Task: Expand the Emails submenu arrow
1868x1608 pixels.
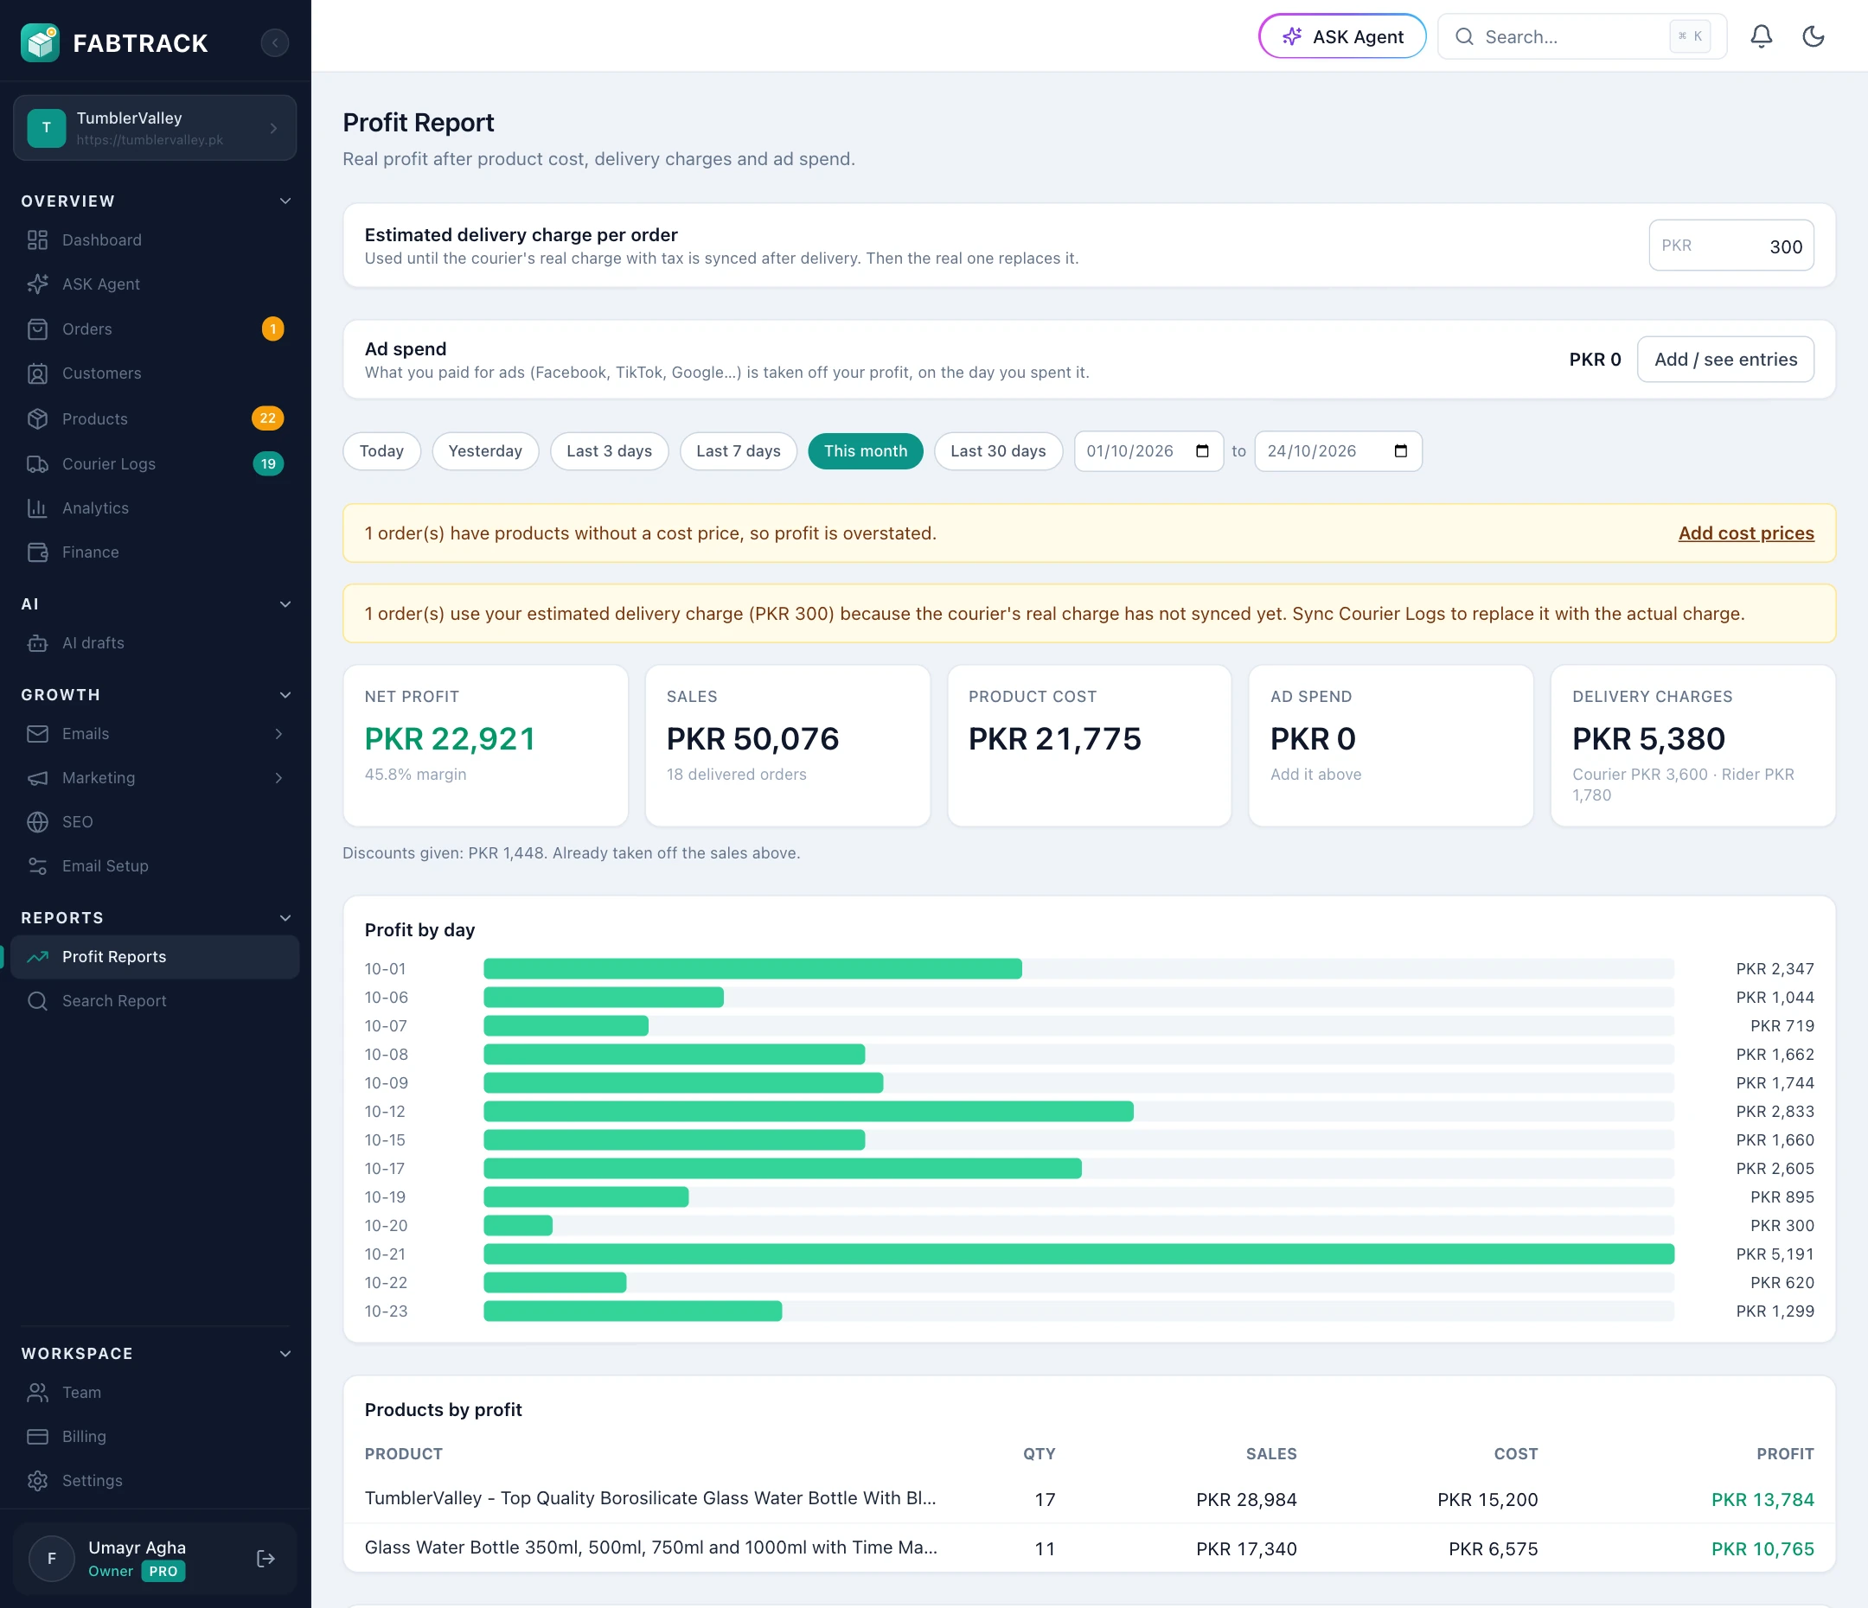Action: coord(278,734)
